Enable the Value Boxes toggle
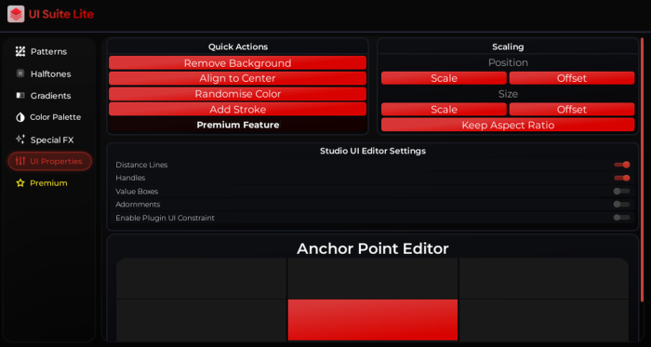Screen dimensions: 651x347 tap(622, 192)
